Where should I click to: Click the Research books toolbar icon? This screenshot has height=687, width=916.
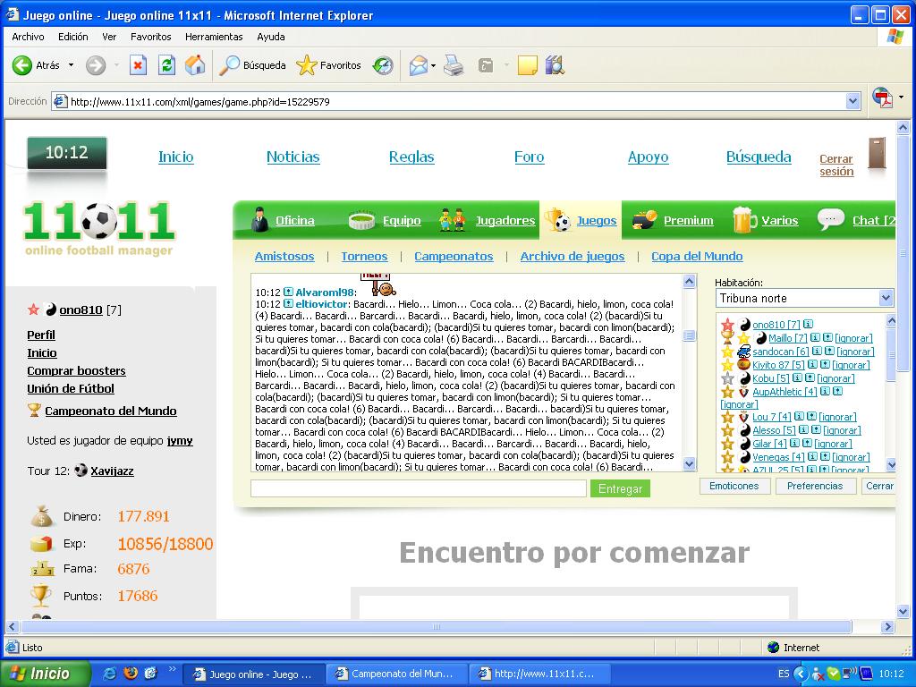pos(555,65)
